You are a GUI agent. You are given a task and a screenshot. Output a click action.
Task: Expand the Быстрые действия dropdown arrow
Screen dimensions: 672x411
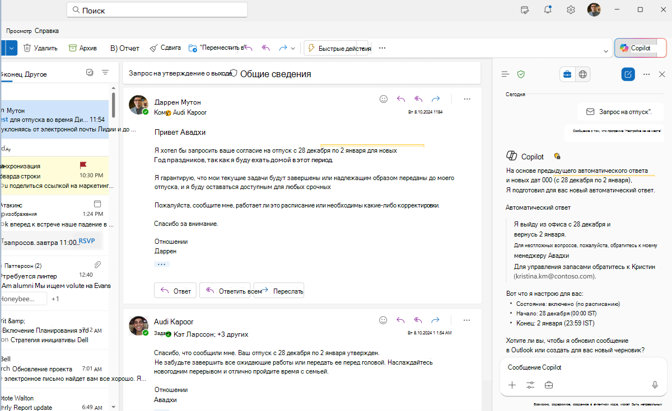pos(363,48)
